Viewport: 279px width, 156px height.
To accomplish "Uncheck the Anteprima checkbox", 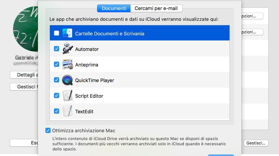I will click(57, 64).
